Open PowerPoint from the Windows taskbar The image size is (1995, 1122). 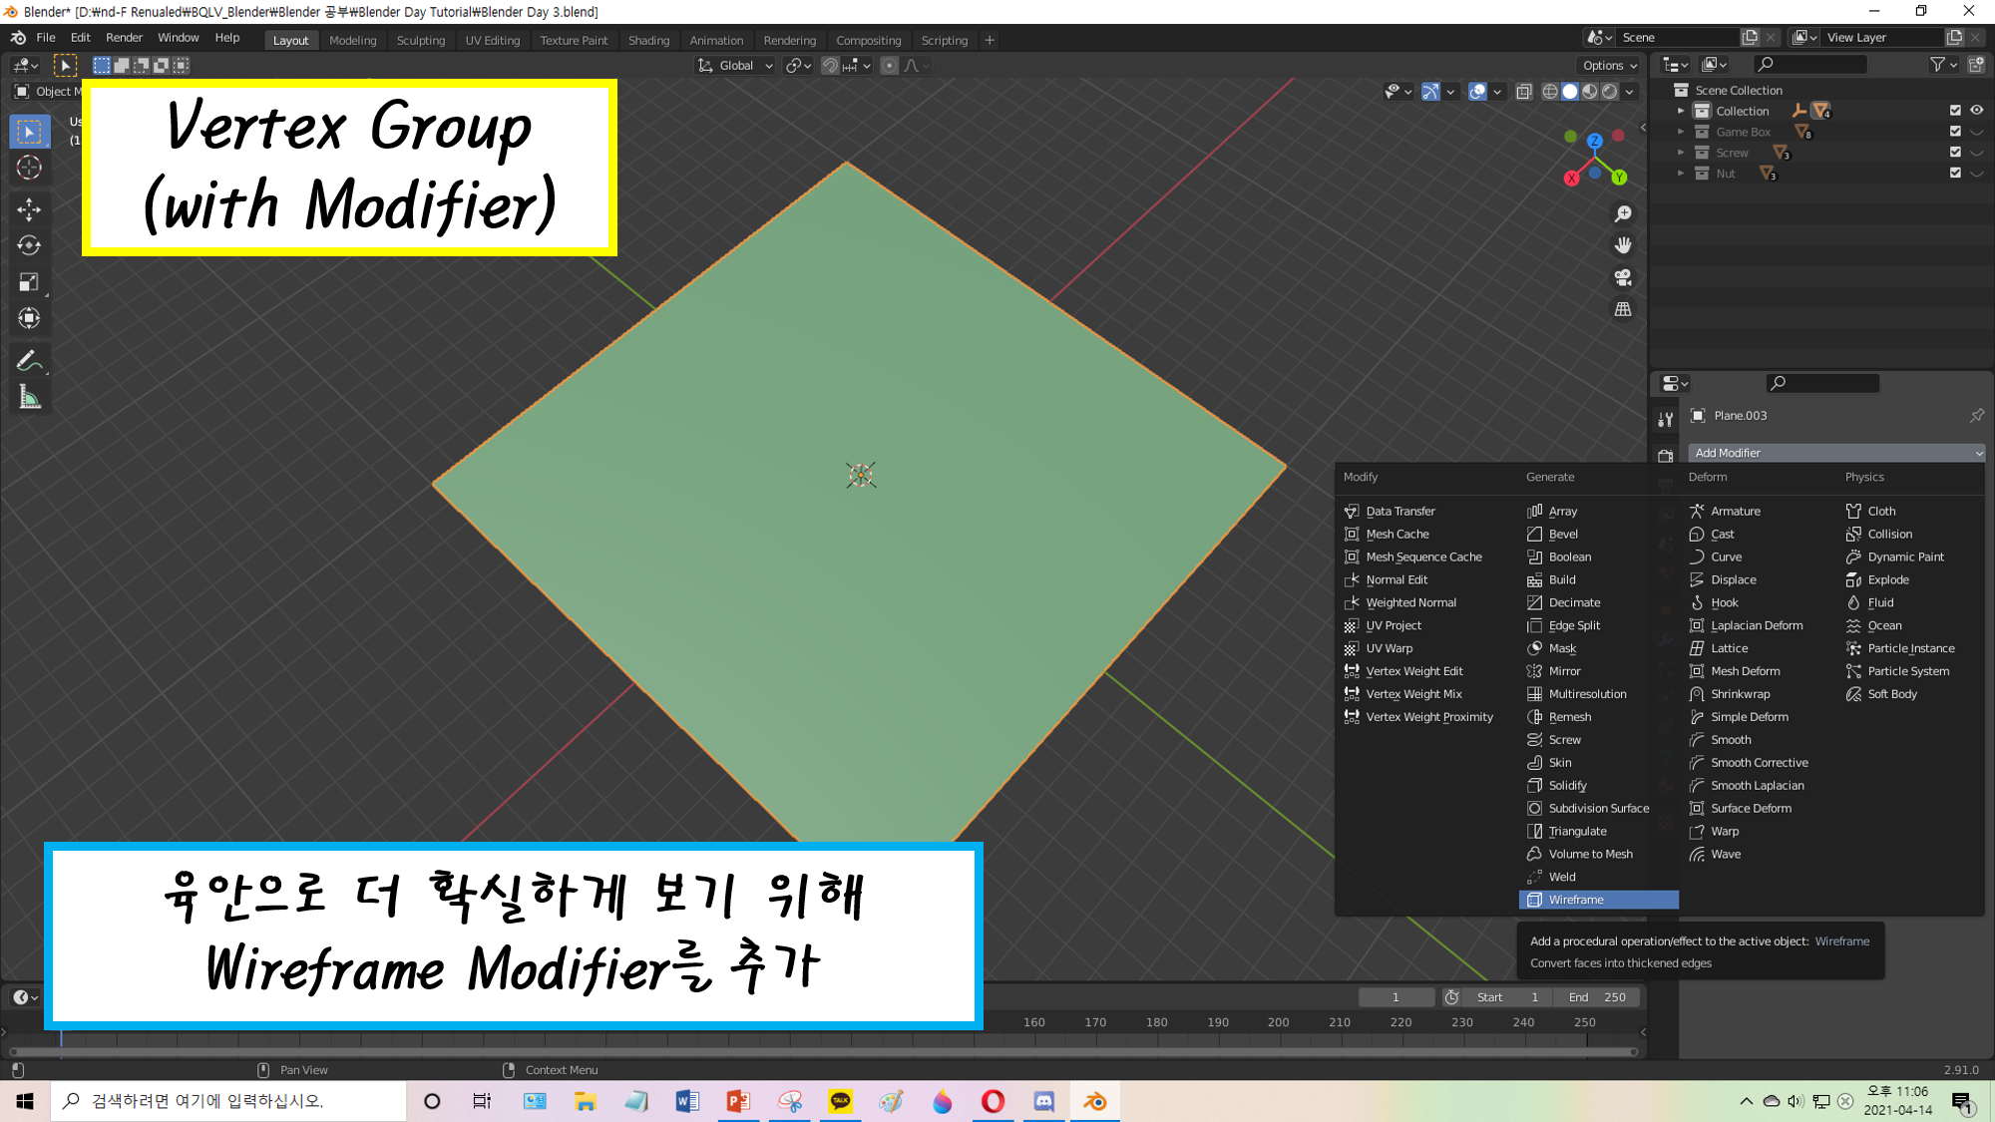(x=738, y=1101)
